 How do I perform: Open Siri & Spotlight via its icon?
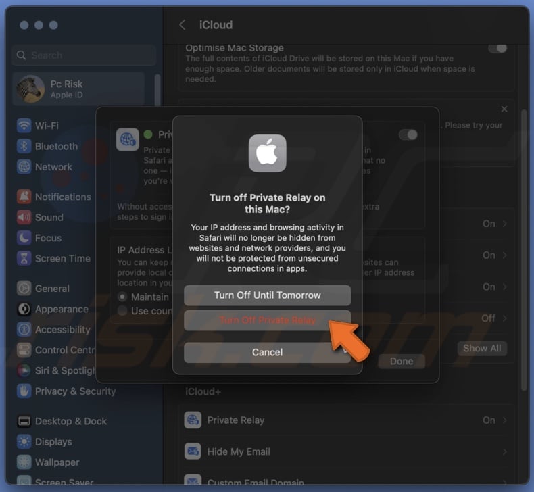click(x=24, y=370)
